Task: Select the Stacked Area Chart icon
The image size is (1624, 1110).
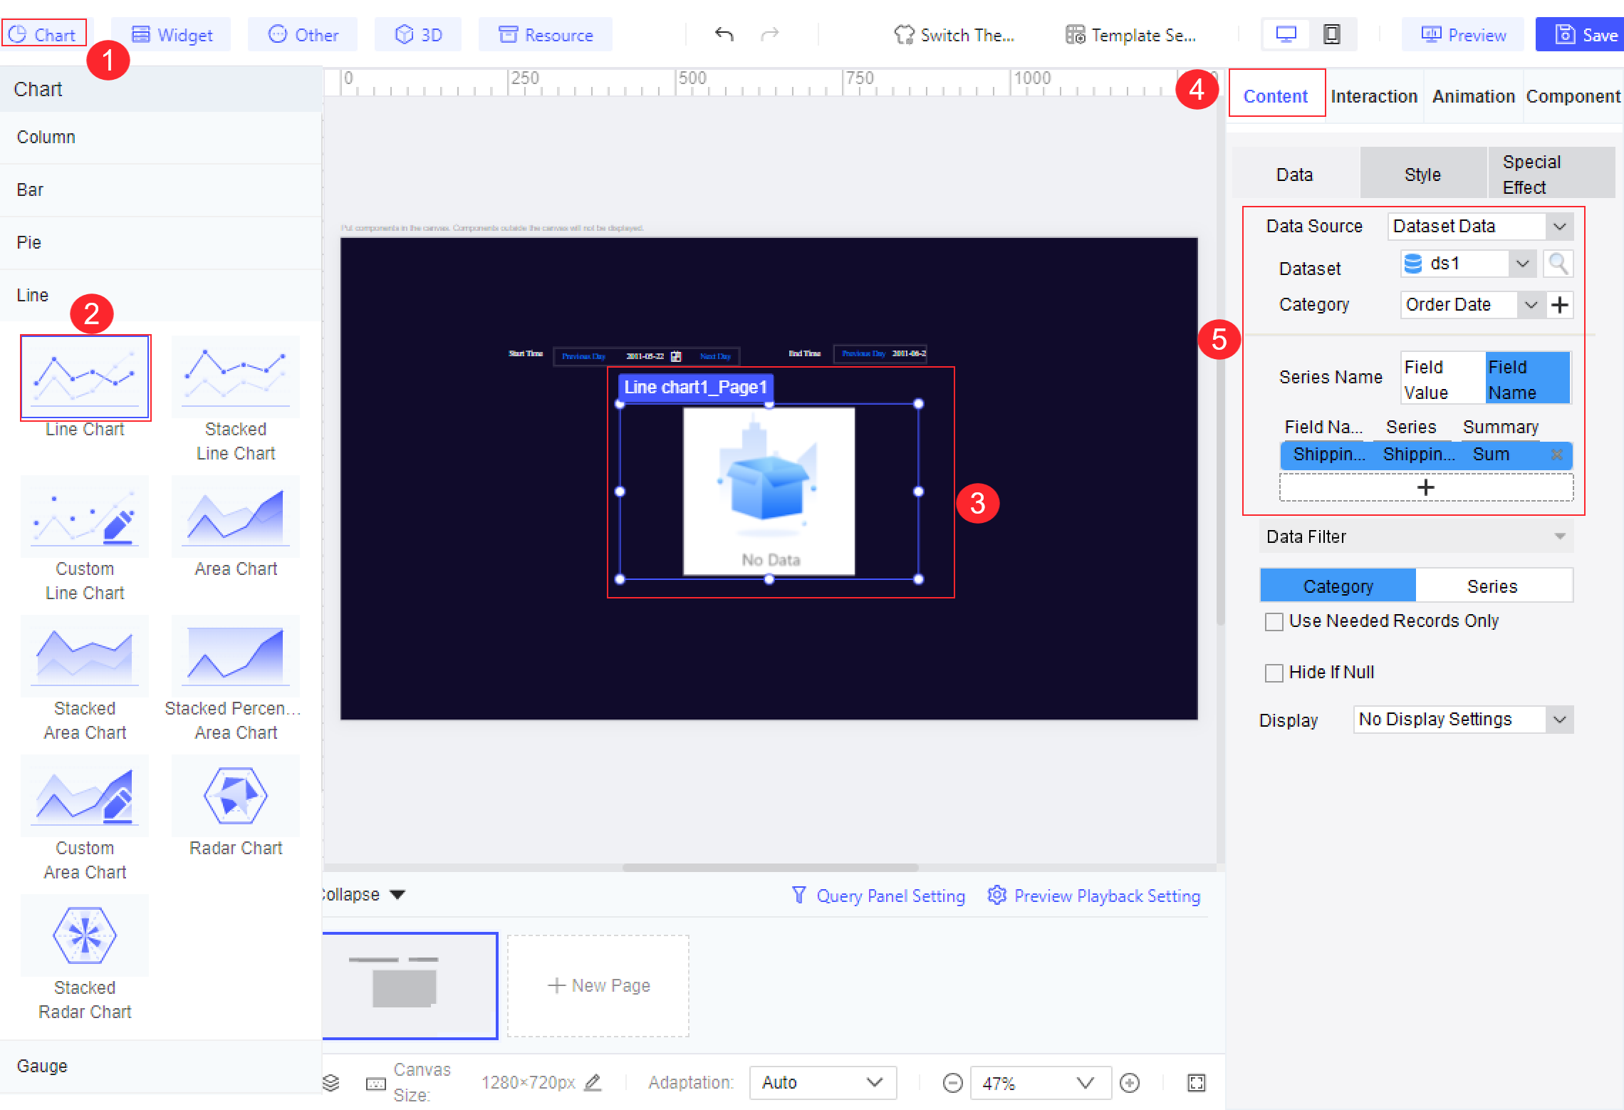Action: (85, 656)
